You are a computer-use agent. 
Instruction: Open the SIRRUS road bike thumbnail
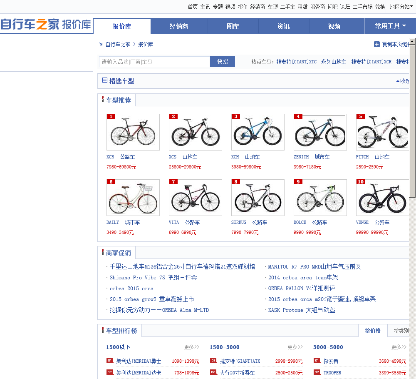tap(258, 198)
